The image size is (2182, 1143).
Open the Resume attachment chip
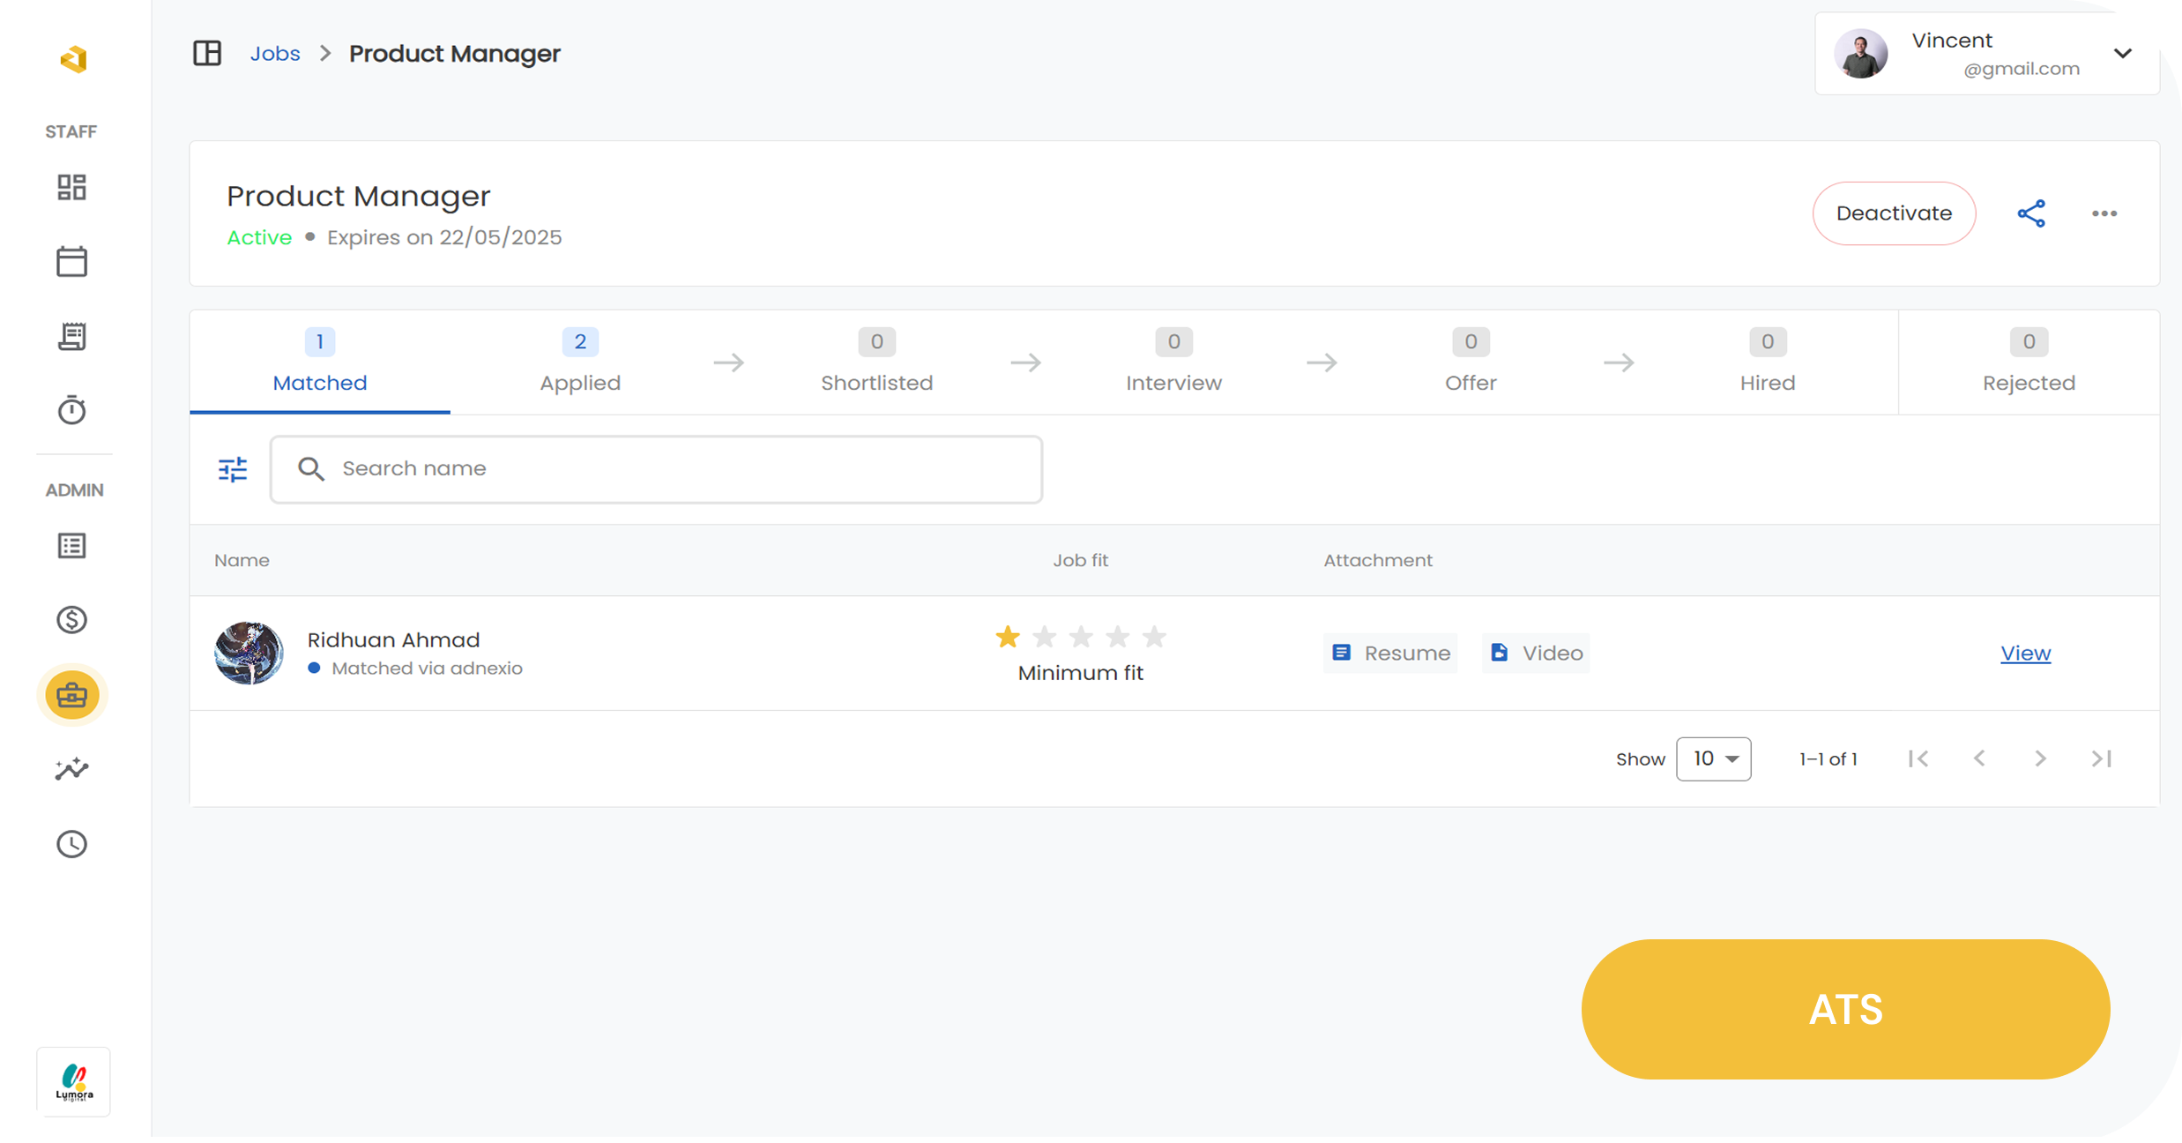click(1389, 654)
